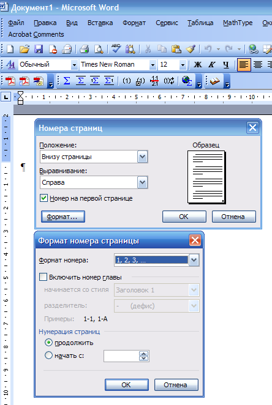Save document with floppy disk icon
This screenshot has width=272, height=405.
click(x=39, y=49)
